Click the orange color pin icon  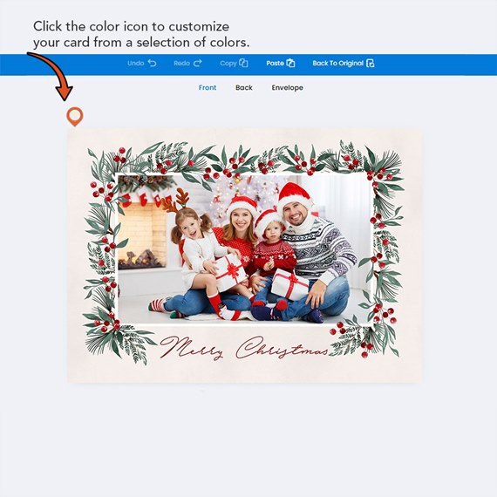pyautogui.click(x=75, y=116)
